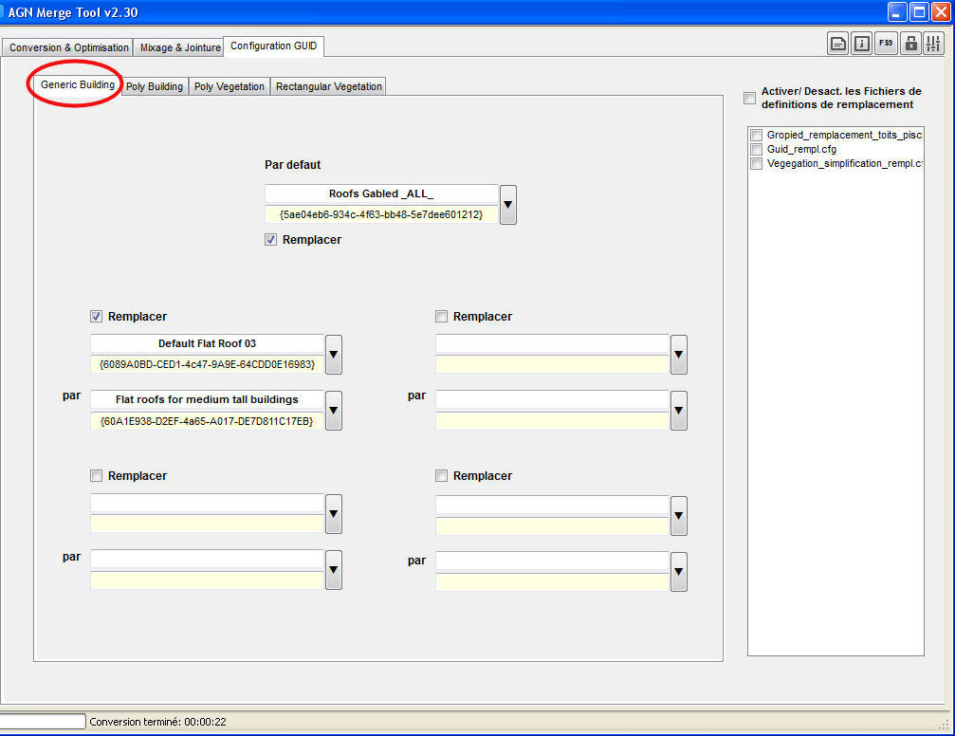Viewport: 955px width, 736px height.
Task: Uncheck Remplacer above Default Flat Roof 03
Action: click(97, 317)
